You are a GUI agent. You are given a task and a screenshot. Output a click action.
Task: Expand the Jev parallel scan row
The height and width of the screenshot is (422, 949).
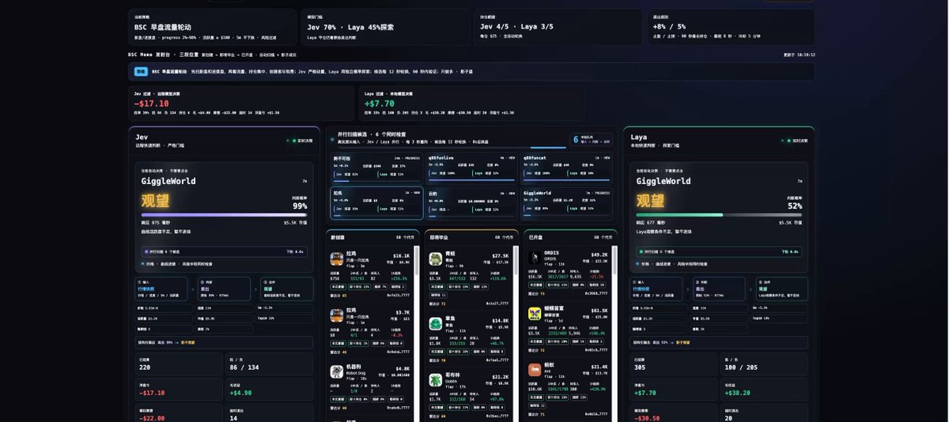[224, 251]
